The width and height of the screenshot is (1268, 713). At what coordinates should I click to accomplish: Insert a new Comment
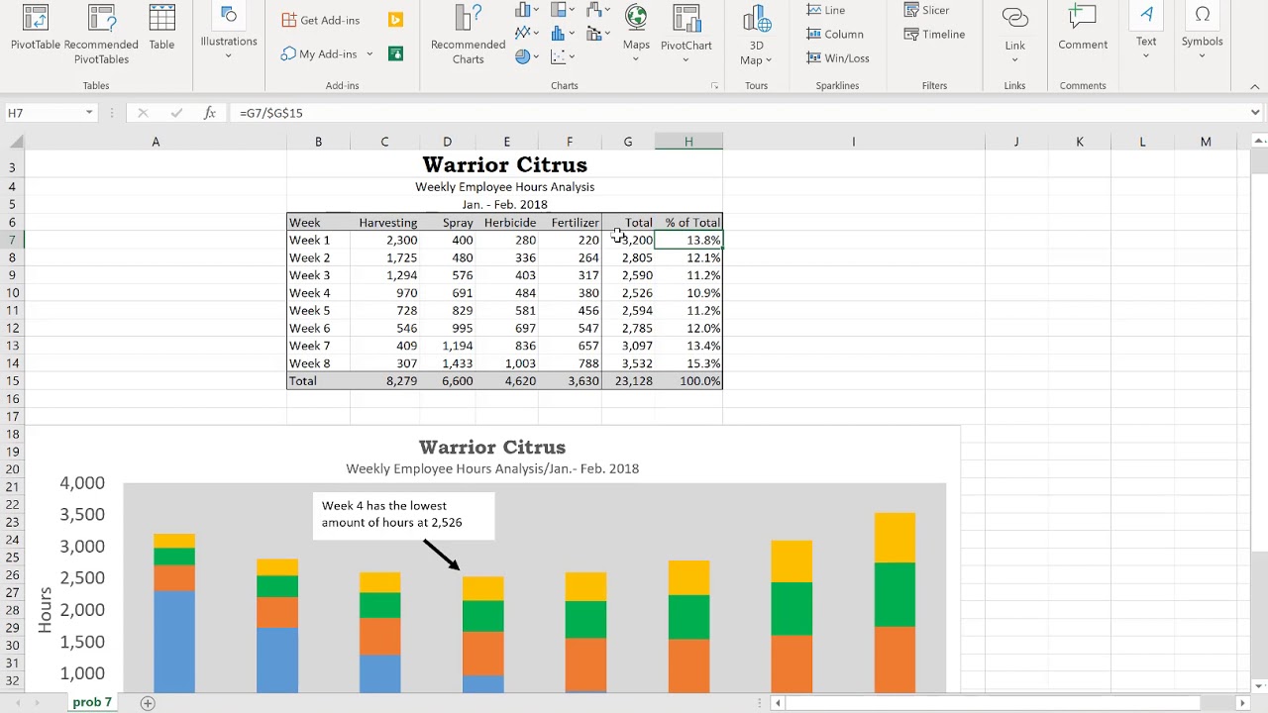tap(1083, 30)
